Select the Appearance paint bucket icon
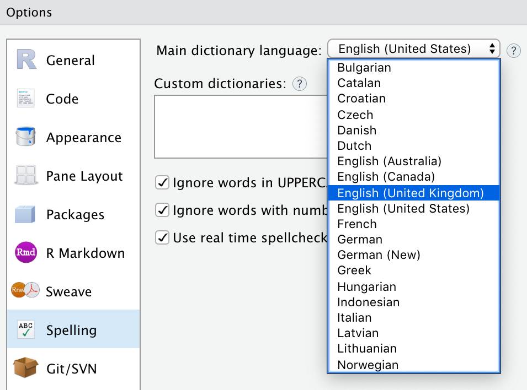The image size is (527, 390). (25, 137)
